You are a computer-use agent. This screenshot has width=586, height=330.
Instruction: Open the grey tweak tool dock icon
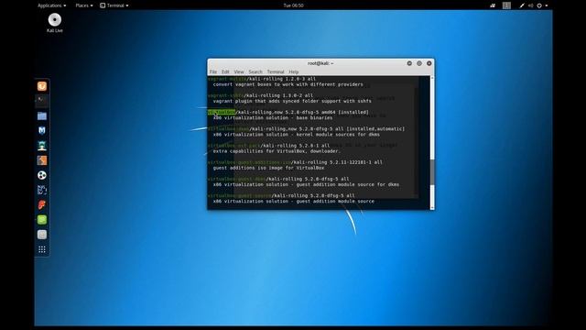pos(42,235)
